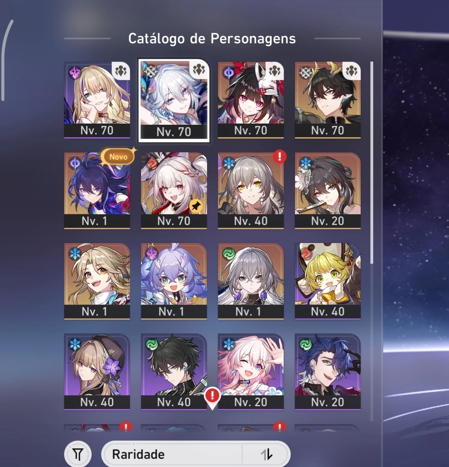Open the Raridade sort dropdown
Screen dimensions: 449x467
click(196, 454)
